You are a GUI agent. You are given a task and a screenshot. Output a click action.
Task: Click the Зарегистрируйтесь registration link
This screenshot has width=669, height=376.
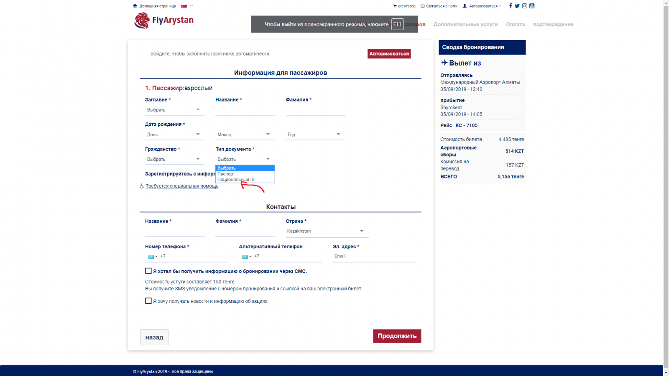[x=180, y=174]
